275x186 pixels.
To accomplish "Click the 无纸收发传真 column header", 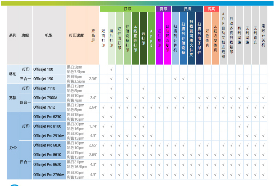I will pos(215,38).
